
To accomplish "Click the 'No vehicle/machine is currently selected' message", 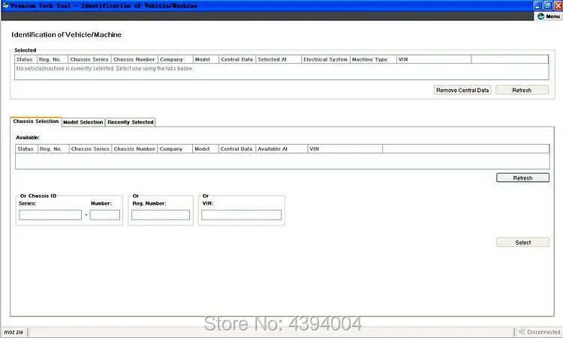I will [x=105, y=68].
